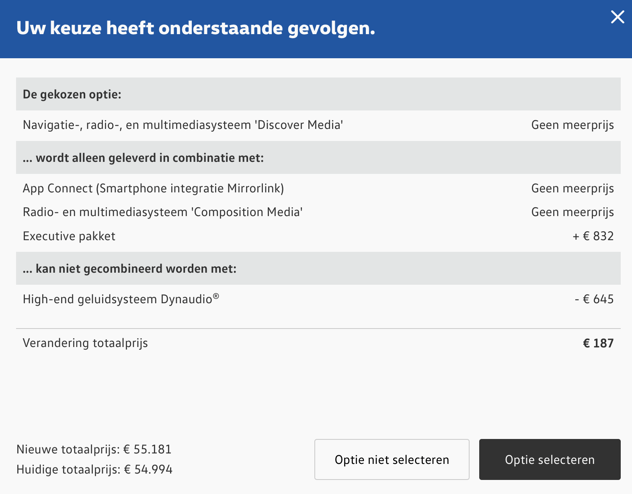This screenshot has width=632, height=494.
Task: Select the 'Composition Media' radio system row
Action: pos(163,212)
